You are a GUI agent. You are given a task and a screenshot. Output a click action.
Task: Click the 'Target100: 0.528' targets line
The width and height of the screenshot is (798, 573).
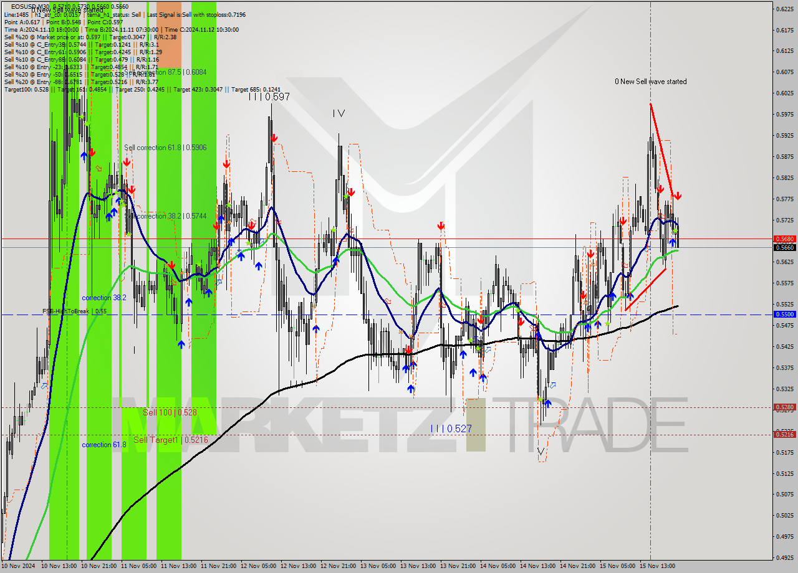pos(142,89)
